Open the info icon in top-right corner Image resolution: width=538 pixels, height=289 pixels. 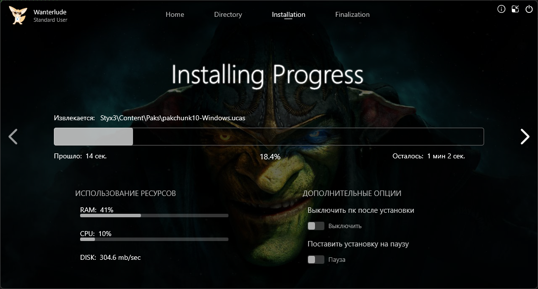coord(501,9)
